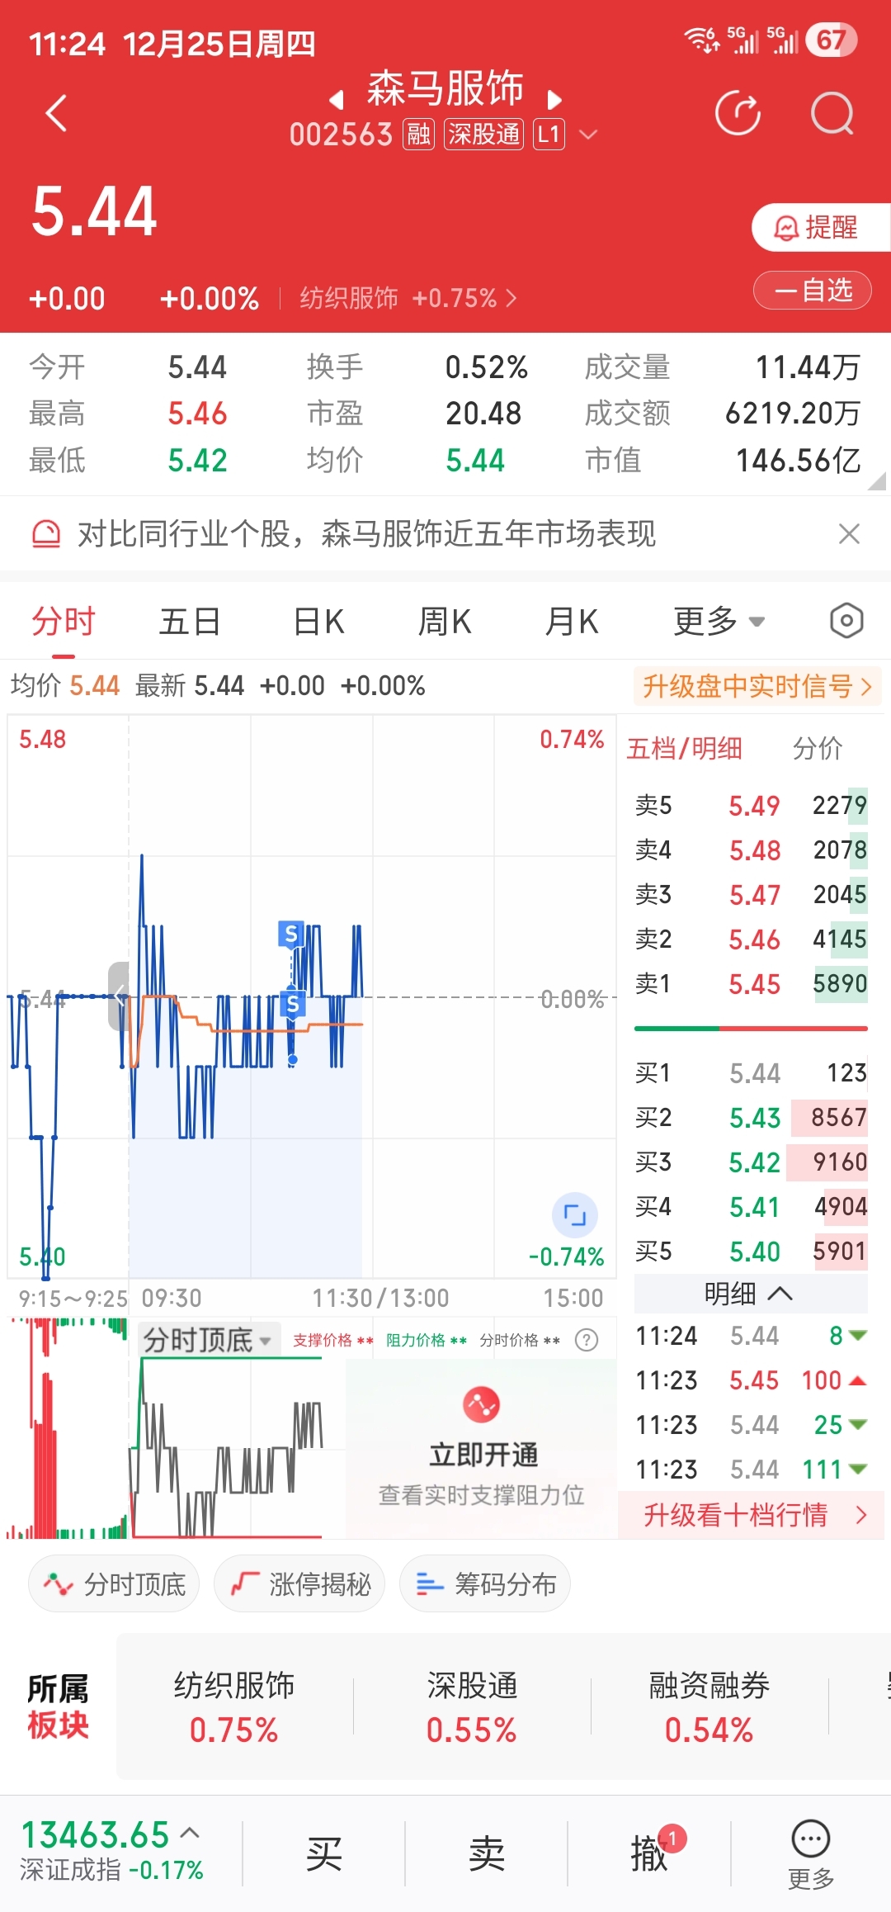
Task: Tap 涨停揭秘 chip button
Action: point(299,1583)
